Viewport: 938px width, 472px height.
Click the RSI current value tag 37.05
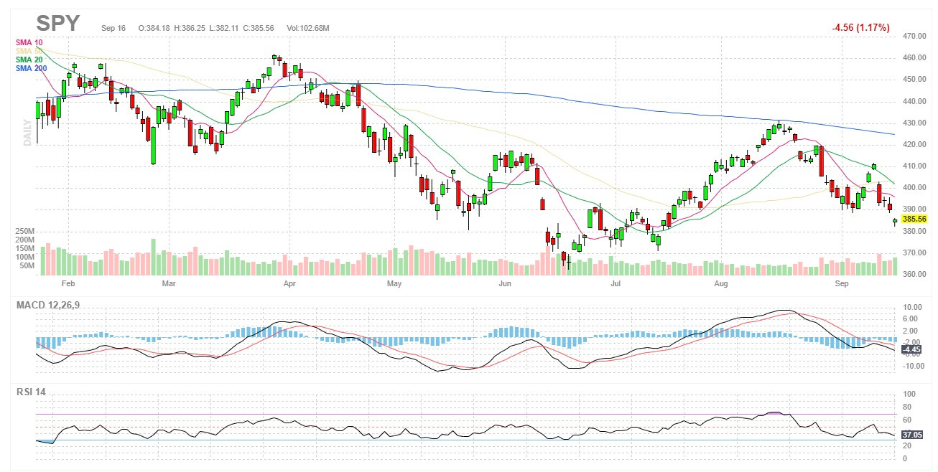pyautogui.click(x=911, y=435)
